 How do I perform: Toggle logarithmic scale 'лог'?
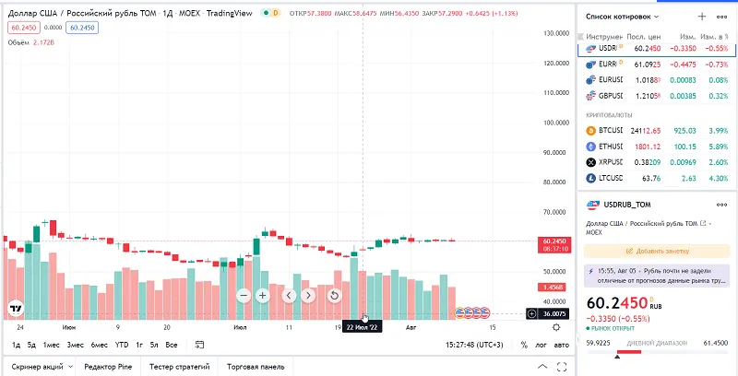click(x=541, y=345)
